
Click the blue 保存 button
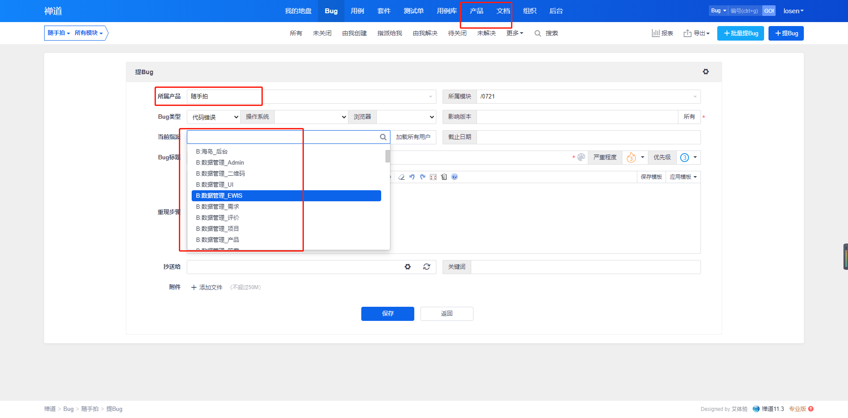[x=387, y=313]
